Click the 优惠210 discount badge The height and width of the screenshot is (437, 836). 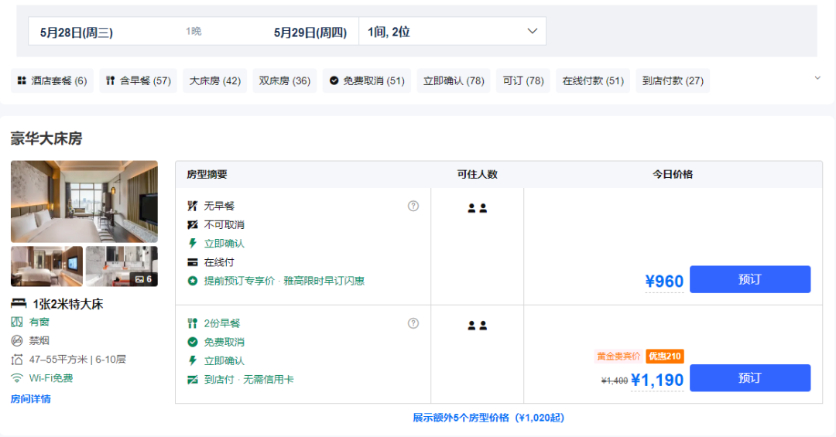click(664, 356)
